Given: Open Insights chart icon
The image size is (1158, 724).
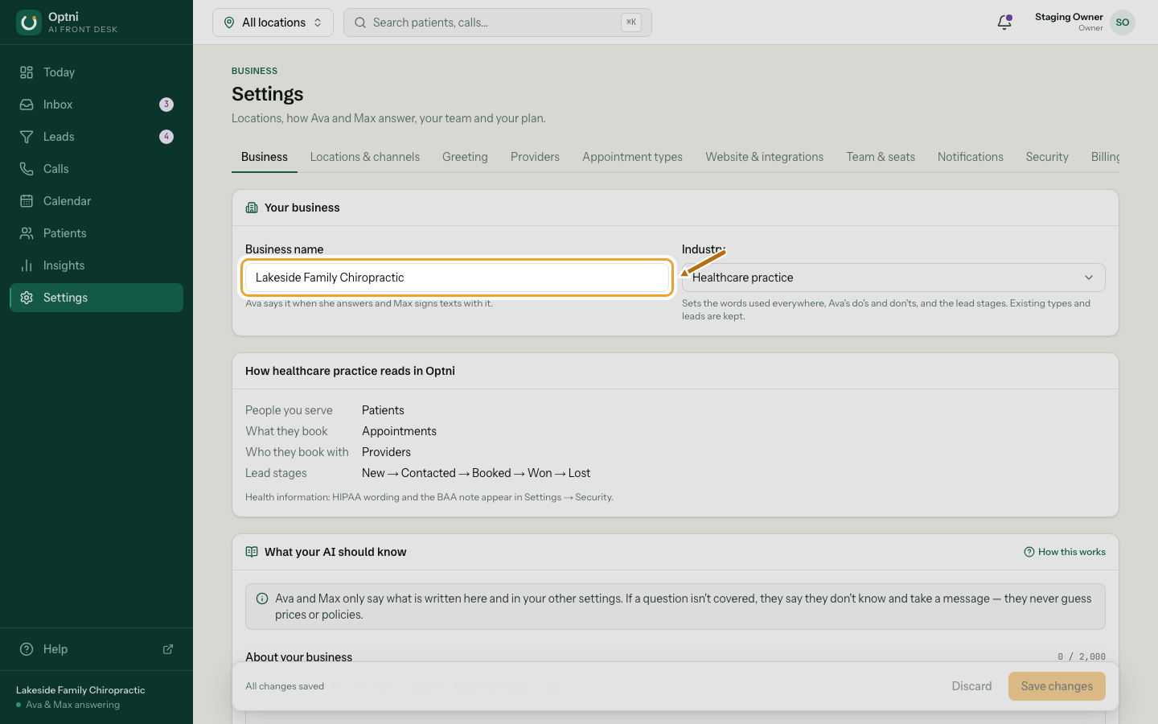Looking at the screenshot, I should point(27,265).
